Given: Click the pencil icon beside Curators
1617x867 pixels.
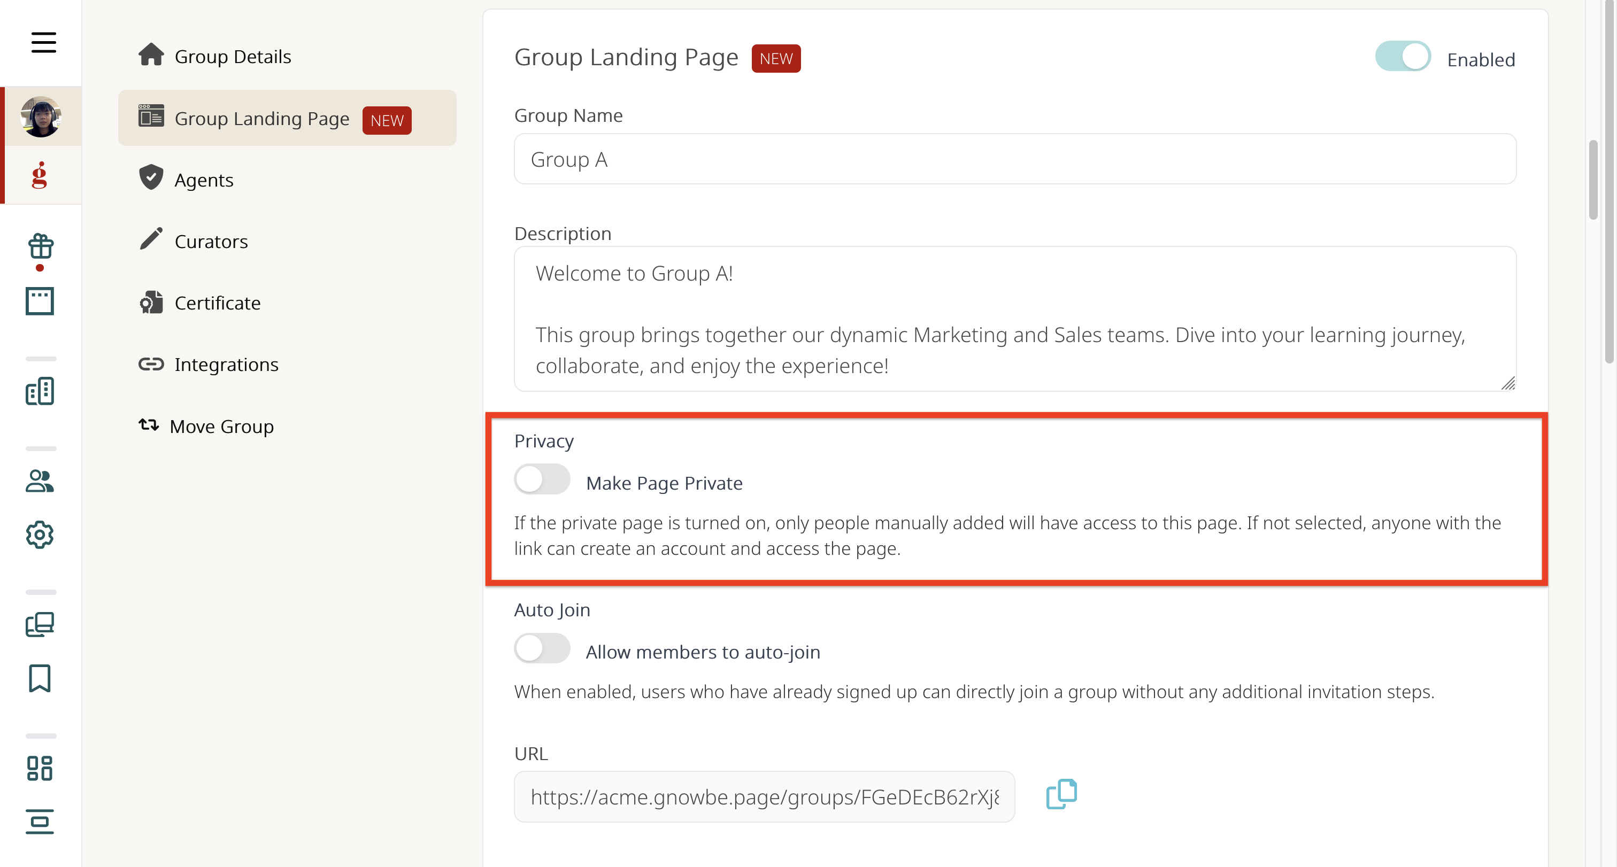Looking at the screenshot, I should pyautogui.click(x=151, y=239).
